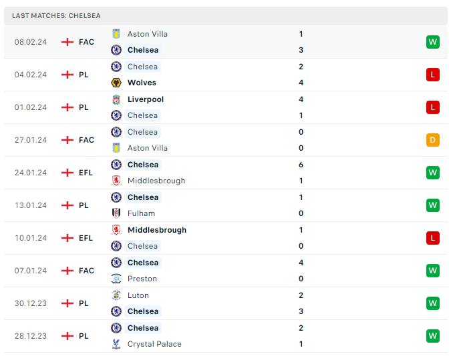Click the red L badge for Wolves match
The width and height of the screenshot is (449, 356).
(433, 75)
